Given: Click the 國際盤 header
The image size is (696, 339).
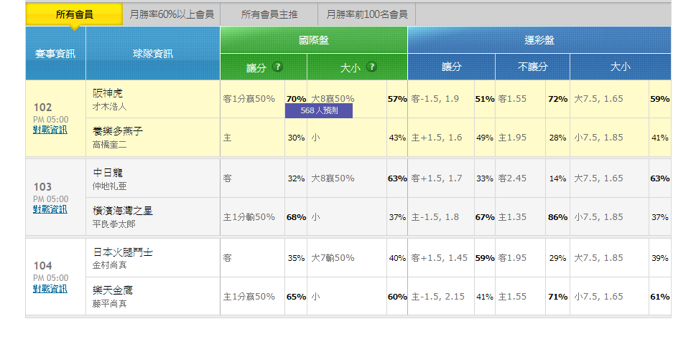Looking at the screenshot, I should (x=314, y=40).
